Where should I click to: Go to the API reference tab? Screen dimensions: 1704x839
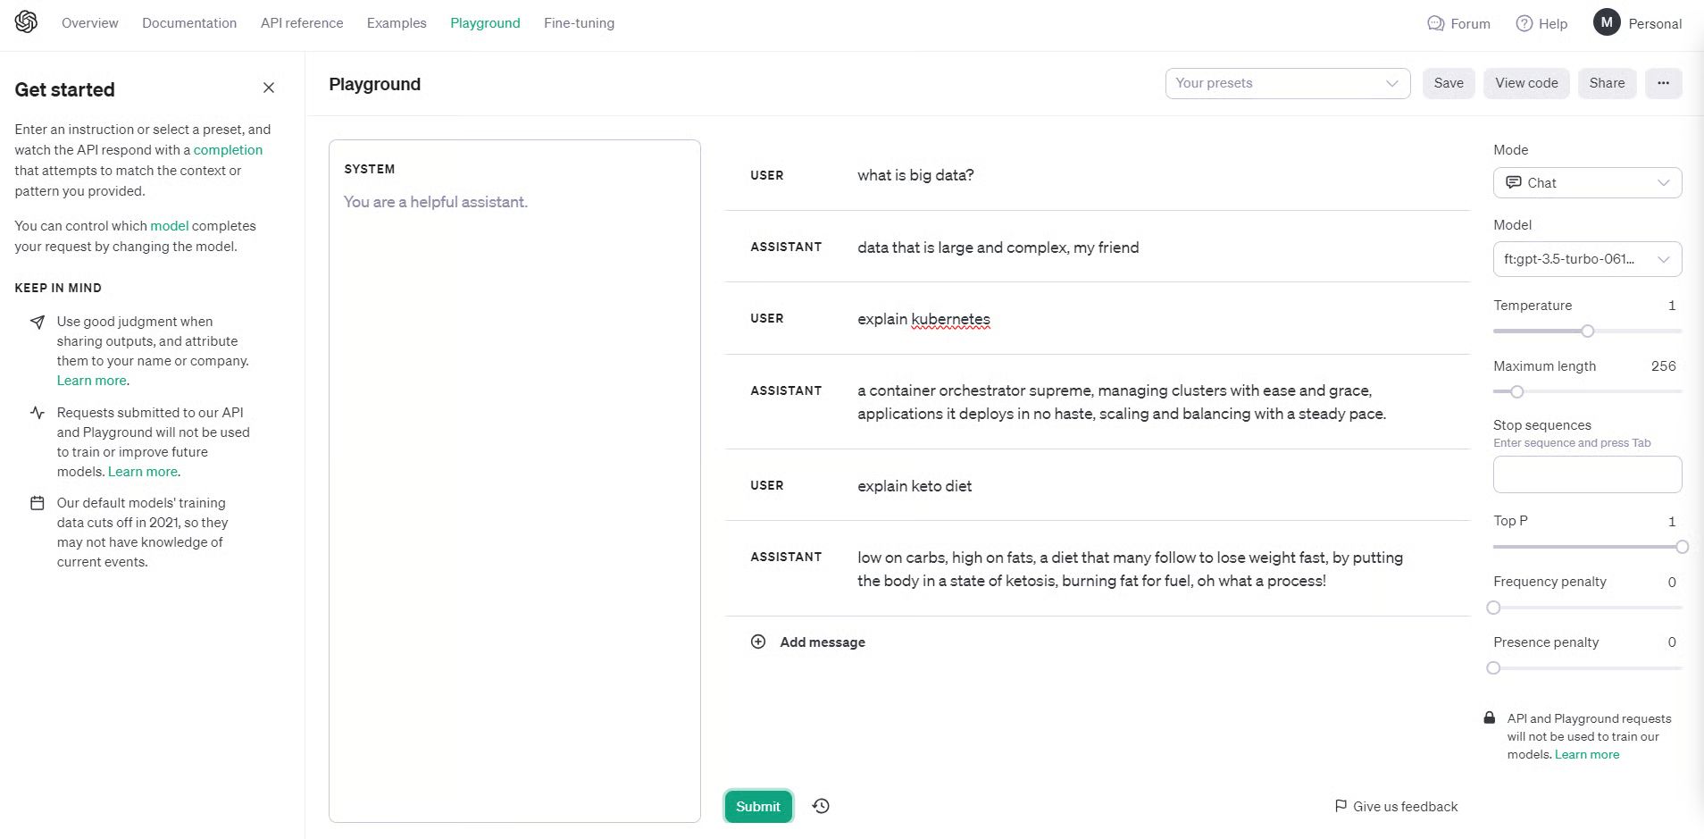(x=302, y=23)
